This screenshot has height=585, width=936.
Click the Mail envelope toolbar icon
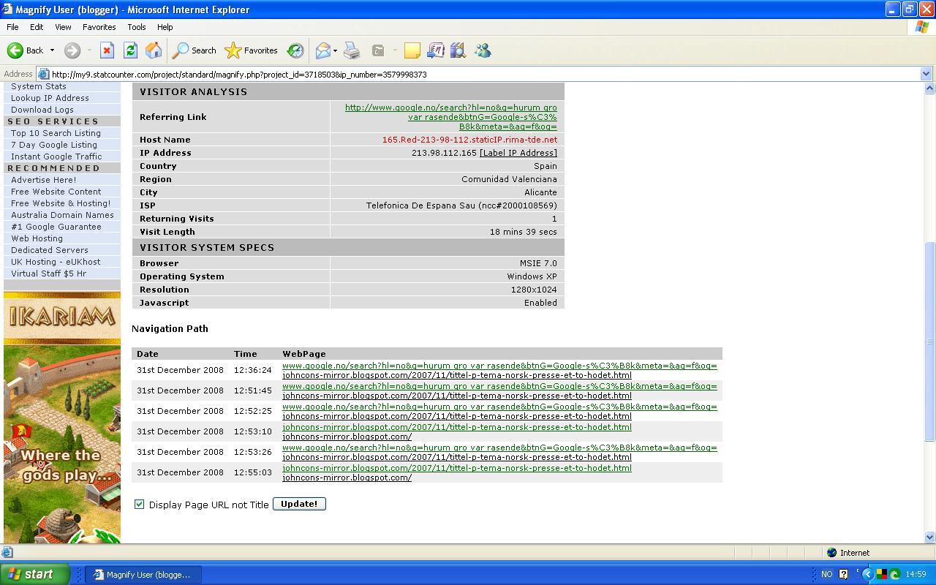pyautogui.click(x=322, y=50)
